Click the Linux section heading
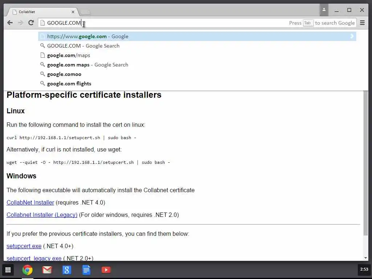 pos(16,111)
